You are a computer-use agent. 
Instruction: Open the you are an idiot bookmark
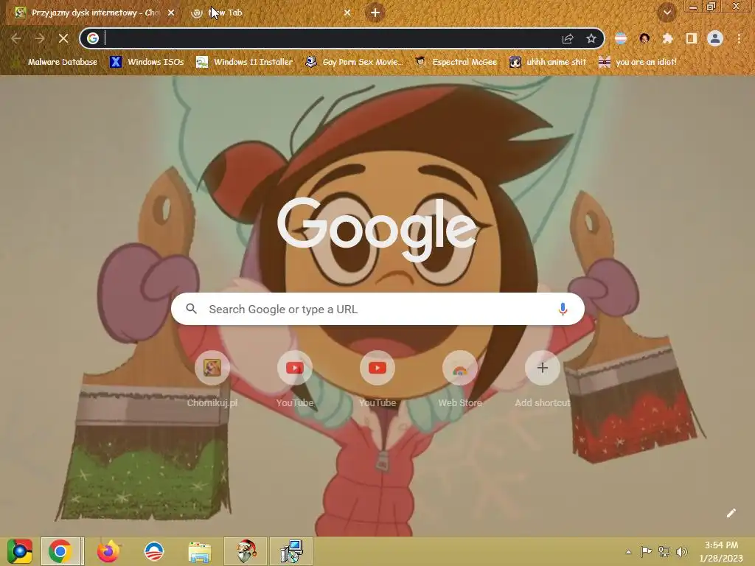637,62
